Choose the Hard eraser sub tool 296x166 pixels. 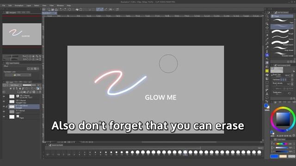coord(282,21)
